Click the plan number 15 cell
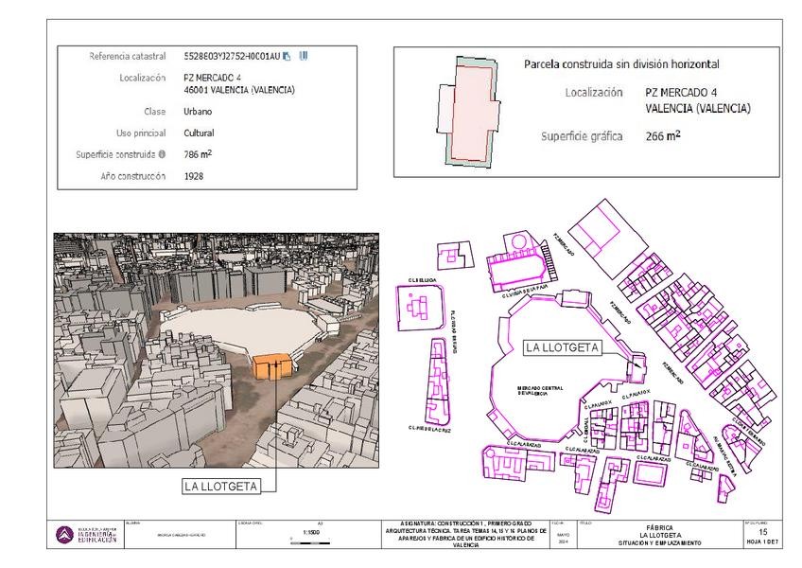This screenshot has width=802, height=568. click(x=762, y=535)
